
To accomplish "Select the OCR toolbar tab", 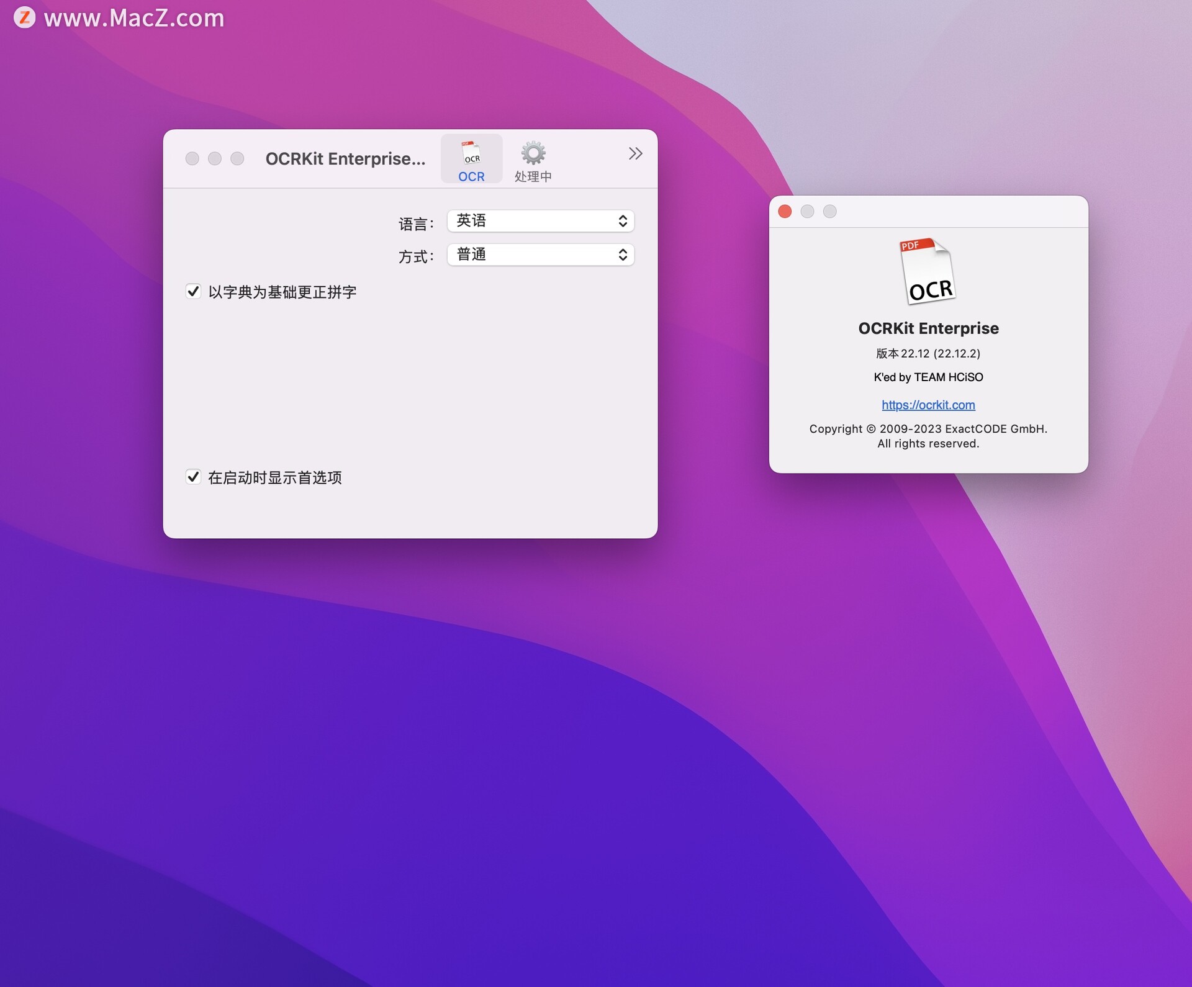I will [471, 160].
